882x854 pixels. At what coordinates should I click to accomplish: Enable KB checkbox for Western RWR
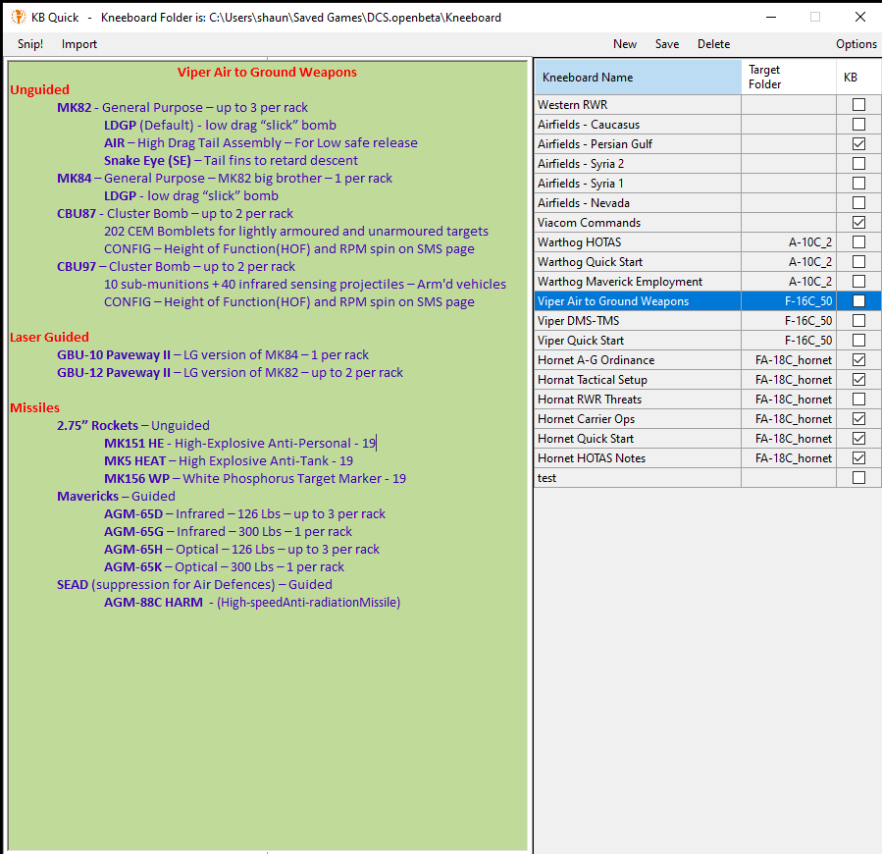coord(858,105)
